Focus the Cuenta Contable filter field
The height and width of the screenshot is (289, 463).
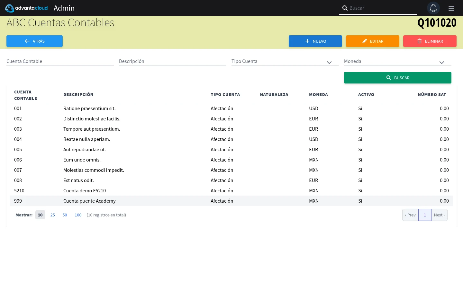tap(60, 61)
